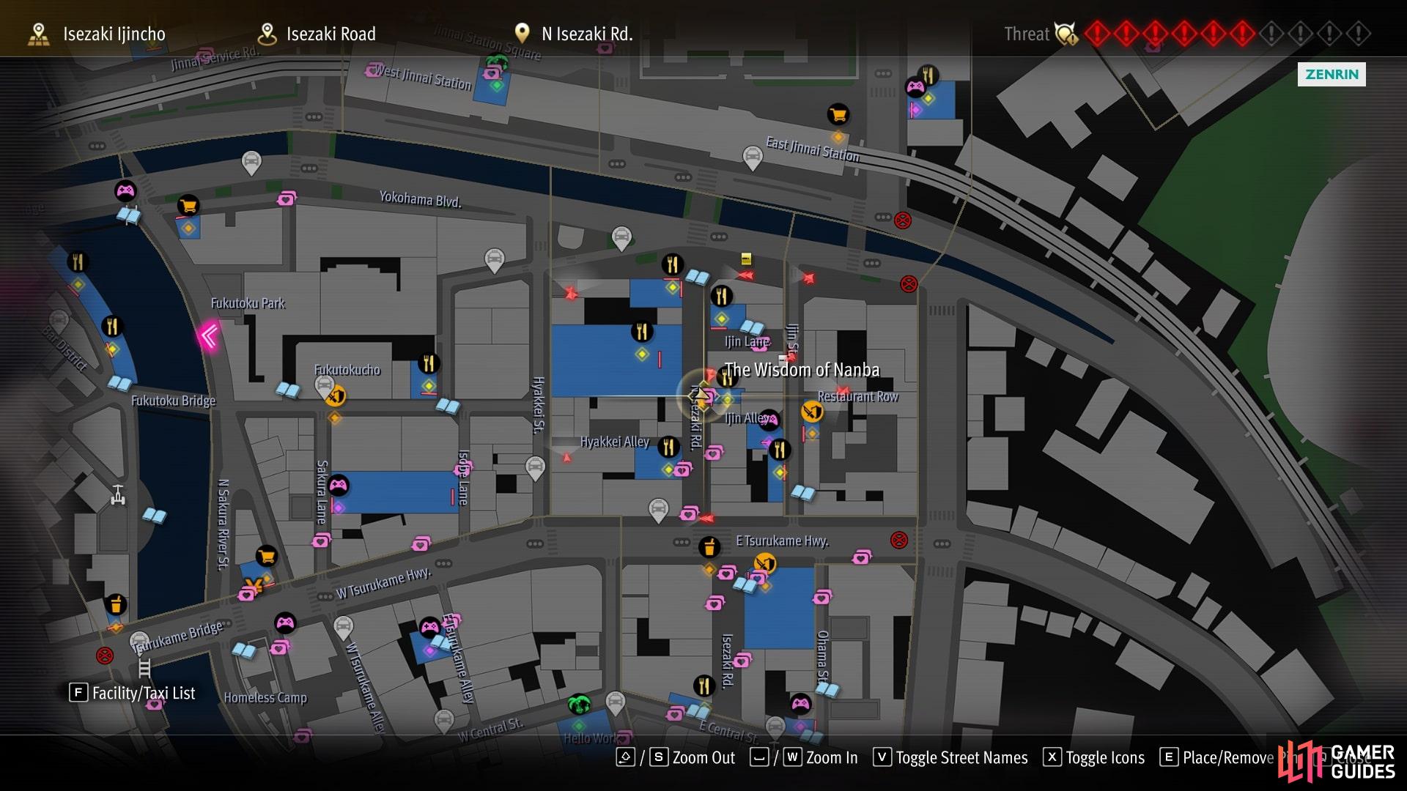Click the Hyakkei St. street name
The image size is (1407, 791).
coord(539,405)
